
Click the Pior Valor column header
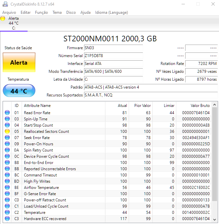tap(141, 106)
